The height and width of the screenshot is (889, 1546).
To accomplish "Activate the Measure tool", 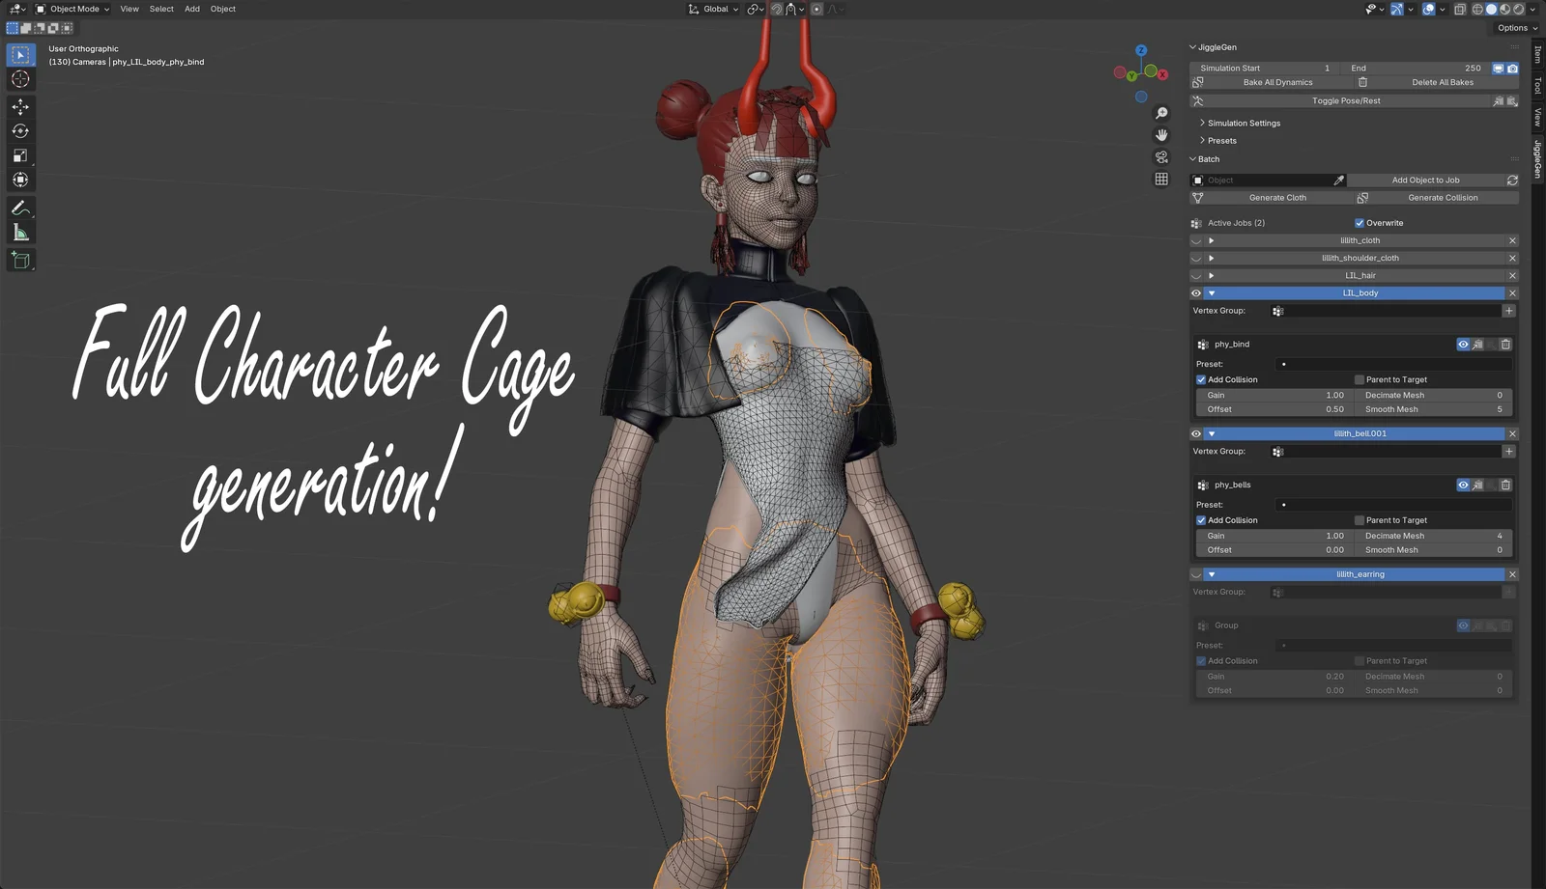I will click(20, 232).
